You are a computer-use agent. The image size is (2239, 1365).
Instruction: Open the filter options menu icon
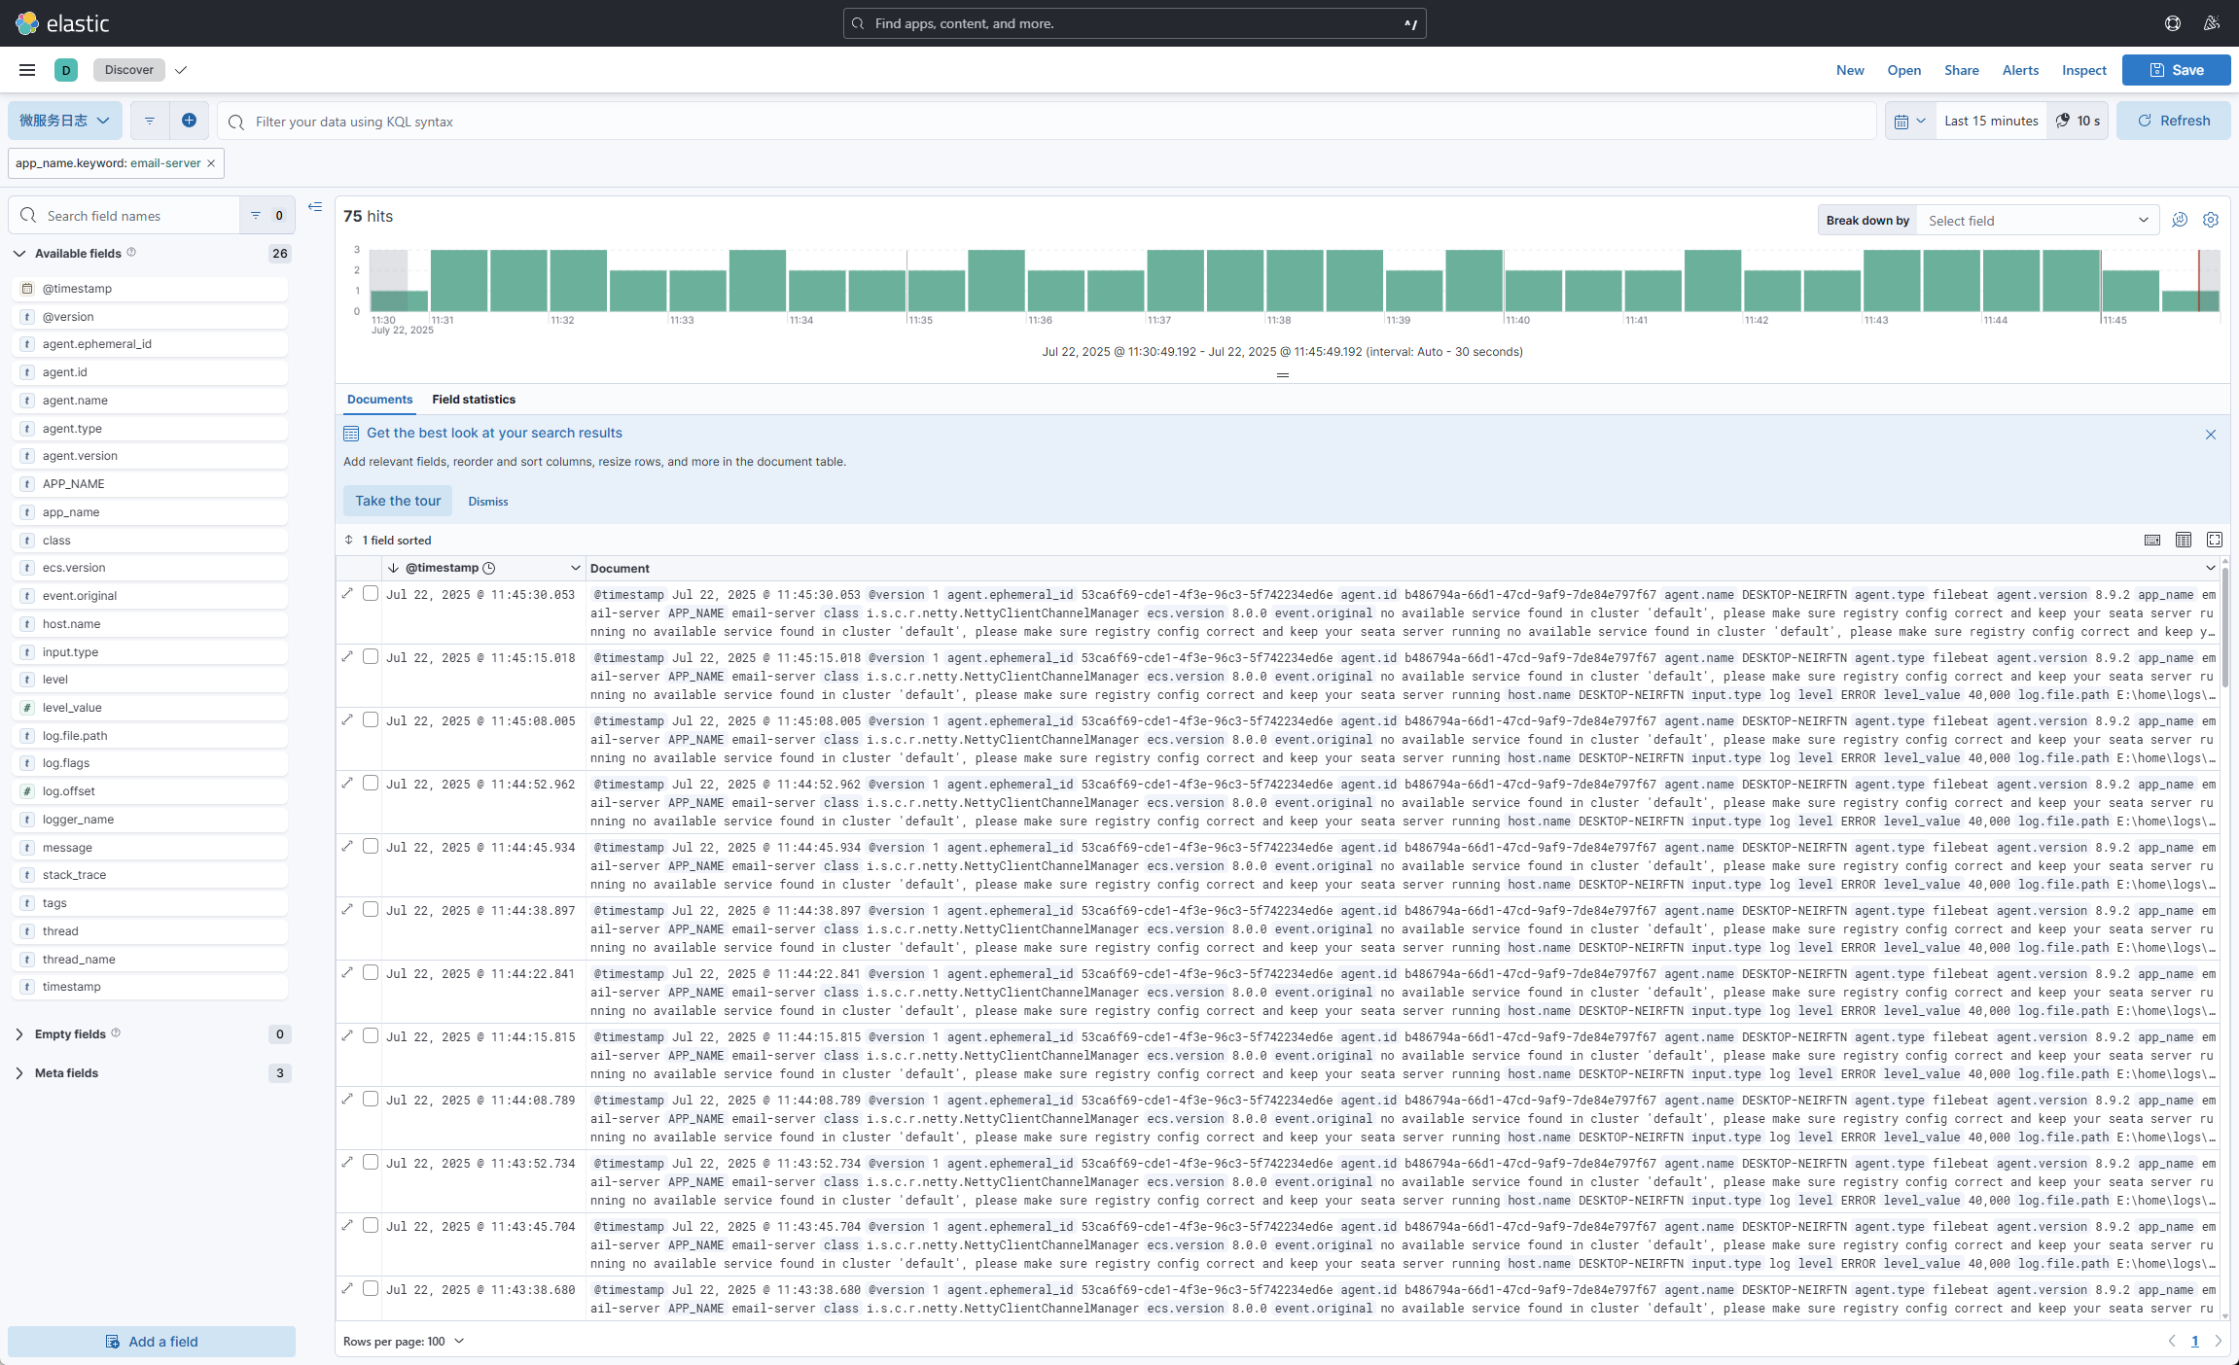(150, 121)
